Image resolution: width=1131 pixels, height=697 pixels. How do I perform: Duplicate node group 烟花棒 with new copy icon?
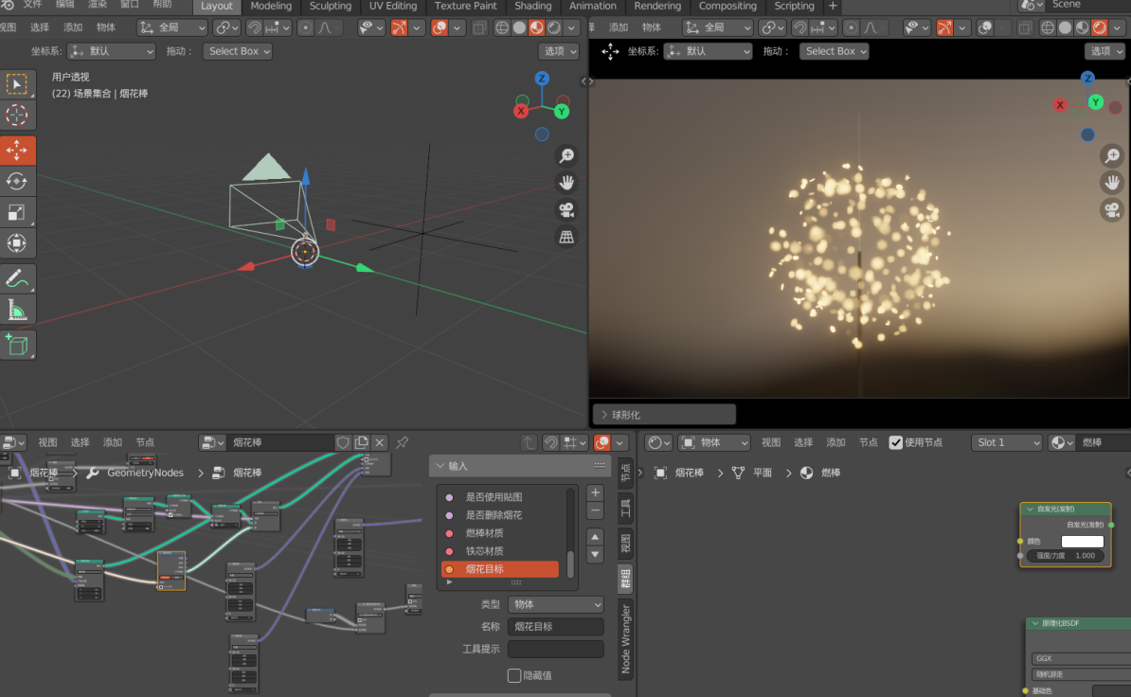point(362,442)
